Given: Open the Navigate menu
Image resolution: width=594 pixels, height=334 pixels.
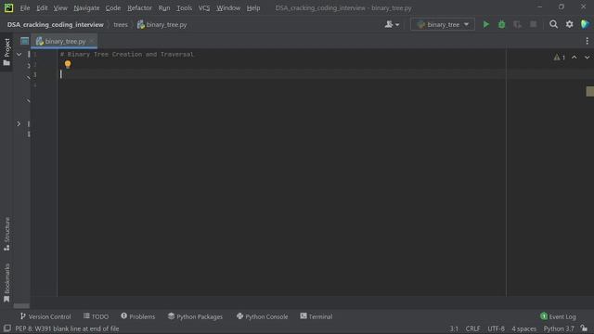Looking at the screenshot, I should (x=86, y=8).
